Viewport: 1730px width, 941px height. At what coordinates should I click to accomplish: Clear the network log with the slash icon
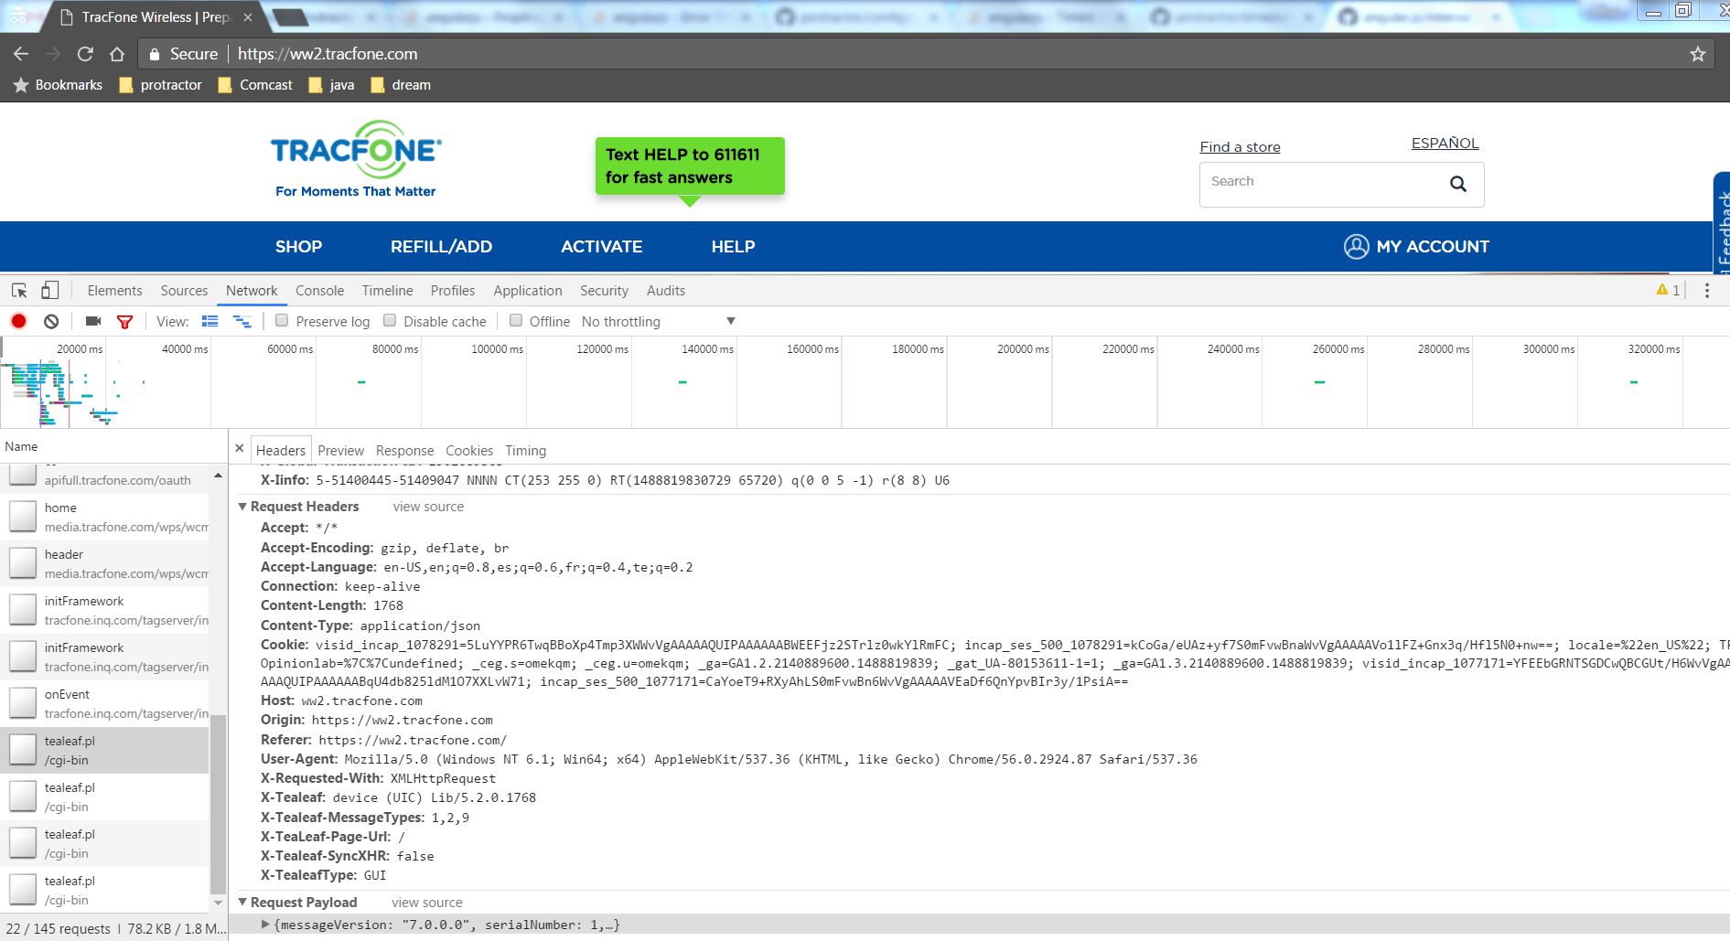[x=51, y=321]
